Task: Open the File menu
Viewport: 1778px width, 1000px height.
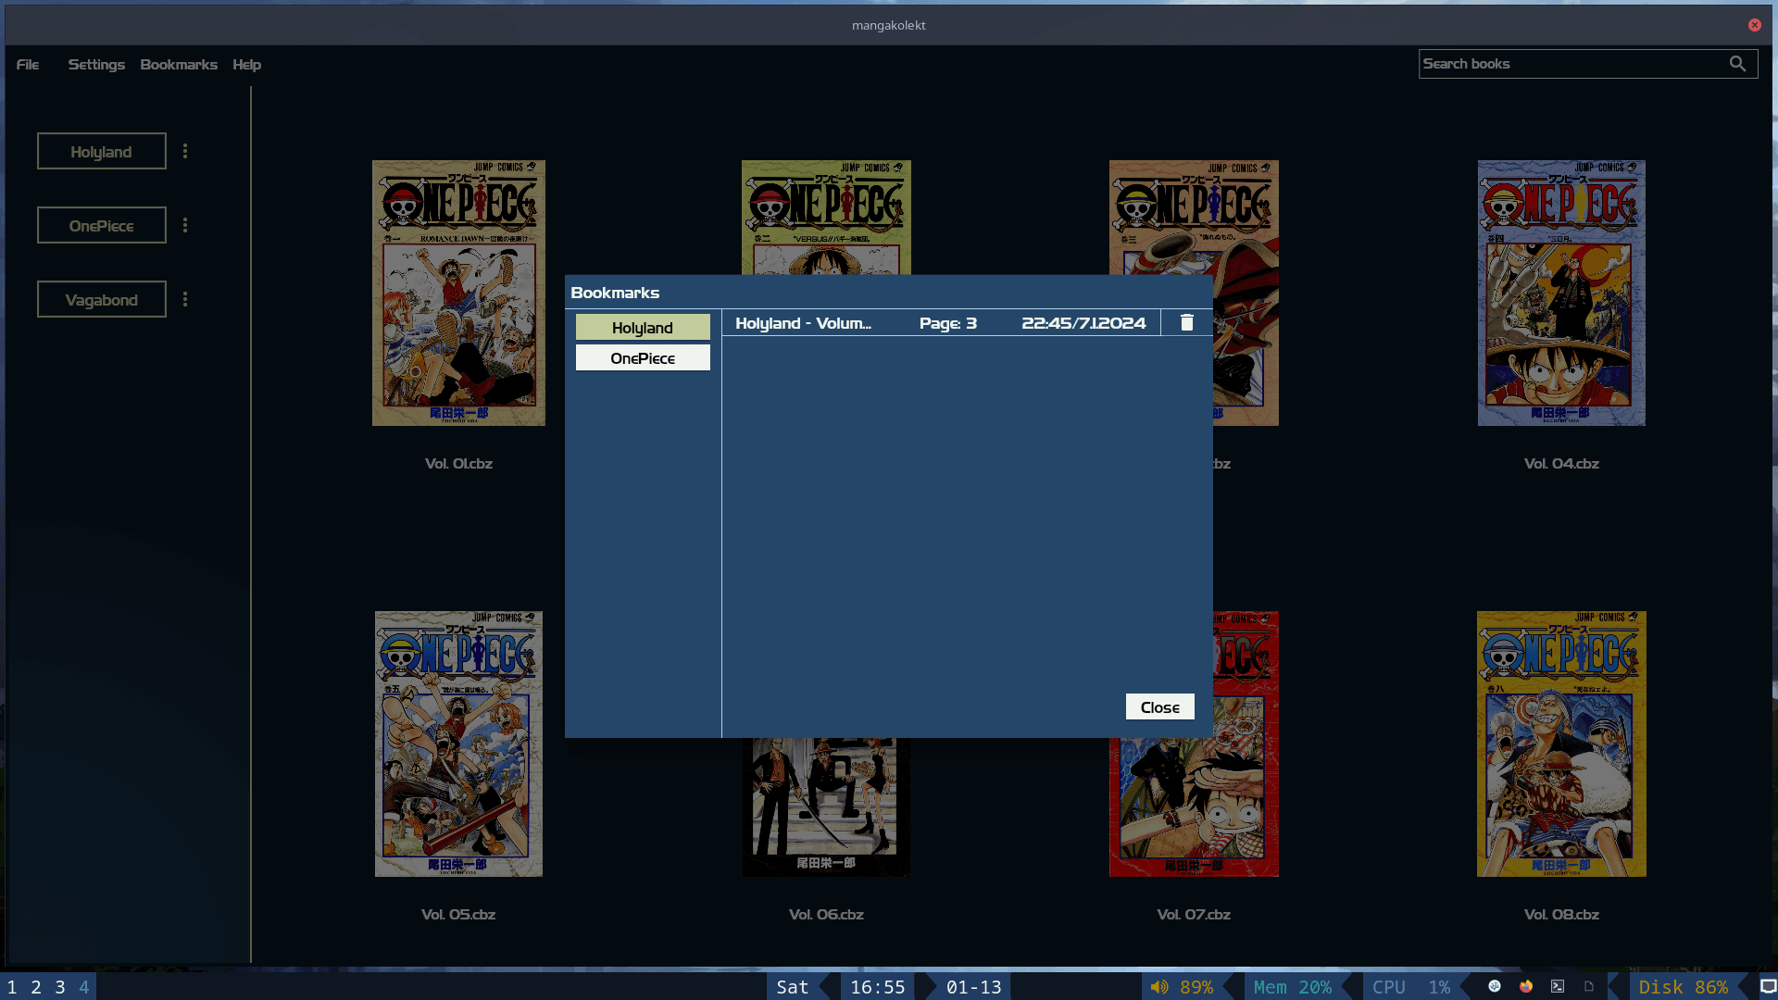Action: point(28,65)
